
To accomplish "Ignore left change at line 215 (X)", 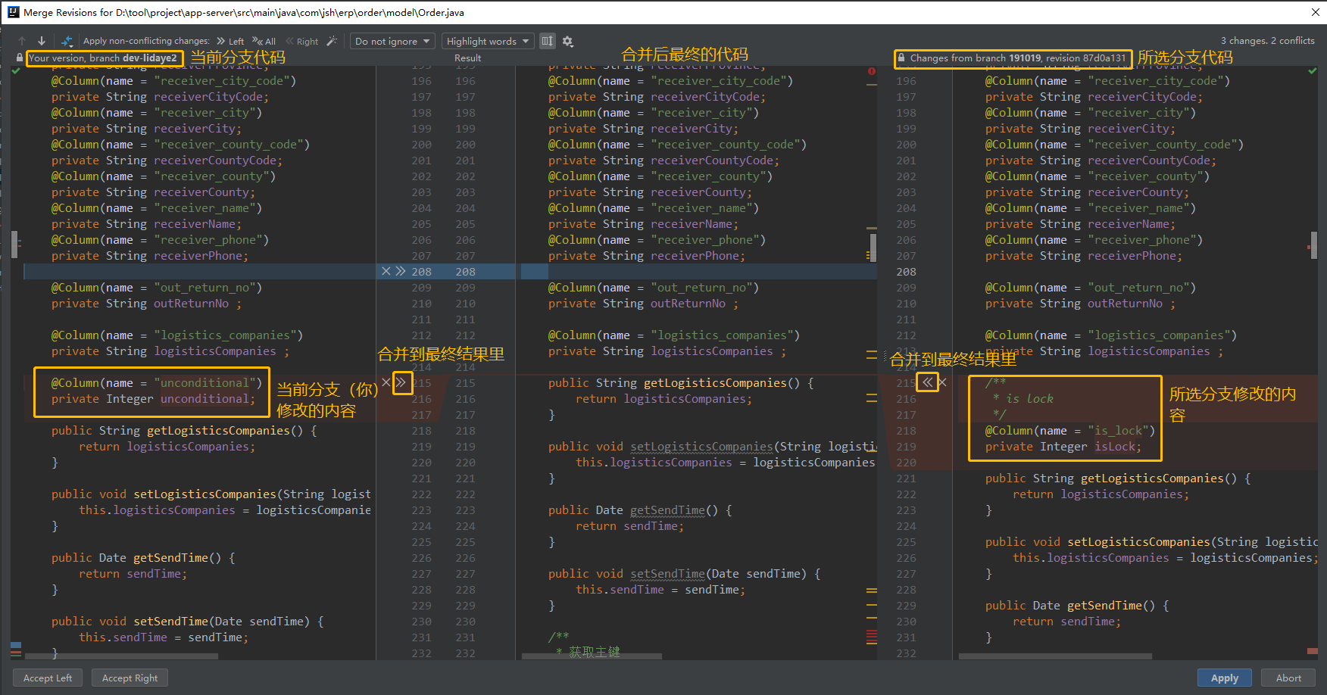I will coord(386,382).
